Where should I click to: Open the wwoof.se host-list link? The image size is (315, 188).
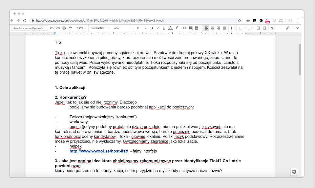(x=99, y=151)
